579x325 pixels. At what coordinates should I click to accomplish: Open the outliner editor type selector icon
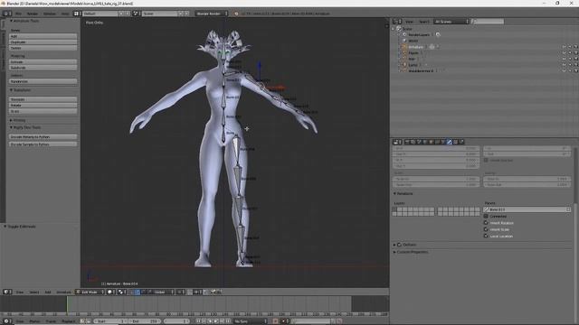click(x=397, y=22)
